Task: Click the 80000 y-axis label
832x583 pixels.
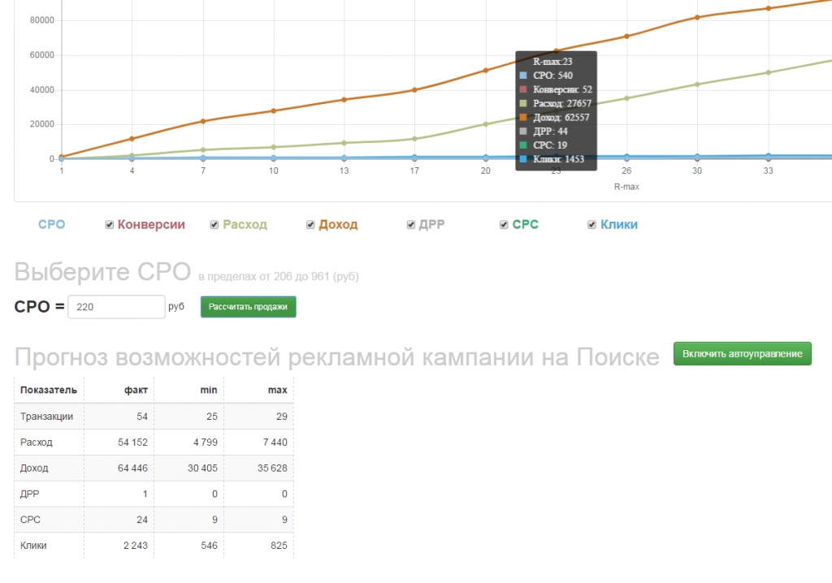Action: [42, 20]
